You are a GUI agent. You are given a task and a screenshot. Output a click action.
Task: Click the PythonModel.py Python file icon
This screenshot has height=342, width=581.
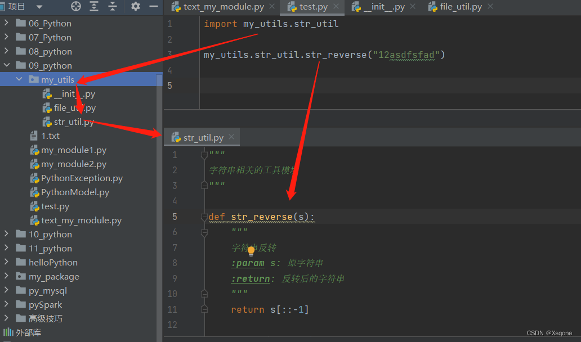click(x=34, y=192)
